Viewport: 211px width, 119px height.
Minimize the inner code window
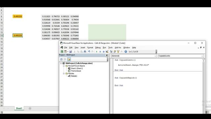pos(198,48)
